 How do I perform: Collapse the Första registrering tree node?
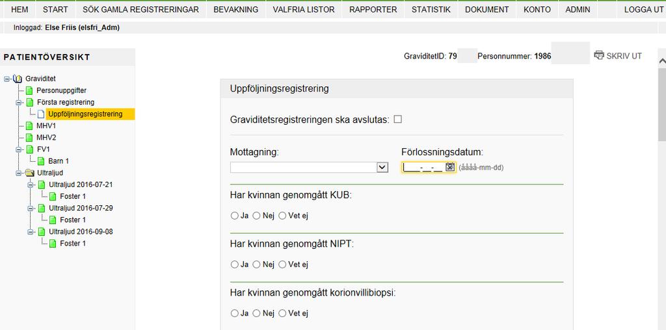tap(19, 103)
